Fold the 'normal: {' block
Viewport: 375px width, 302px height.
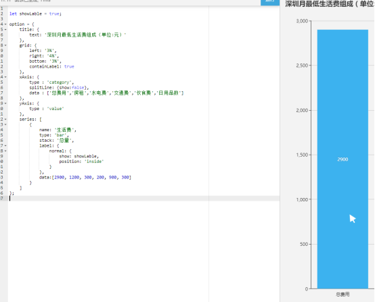point(5,151)
